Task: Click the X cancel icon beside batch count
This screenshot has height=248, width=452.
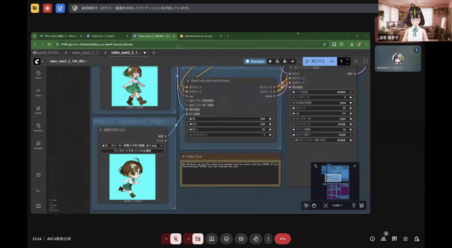Action: 356,61
